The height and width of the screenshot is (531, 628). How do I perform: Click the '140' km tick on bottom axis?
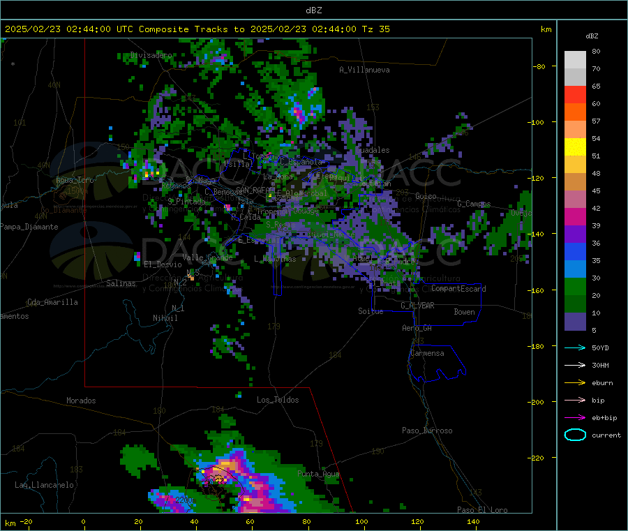click(x=473, y=522)
